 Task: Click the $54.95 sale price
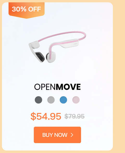[x=46, y=116]
